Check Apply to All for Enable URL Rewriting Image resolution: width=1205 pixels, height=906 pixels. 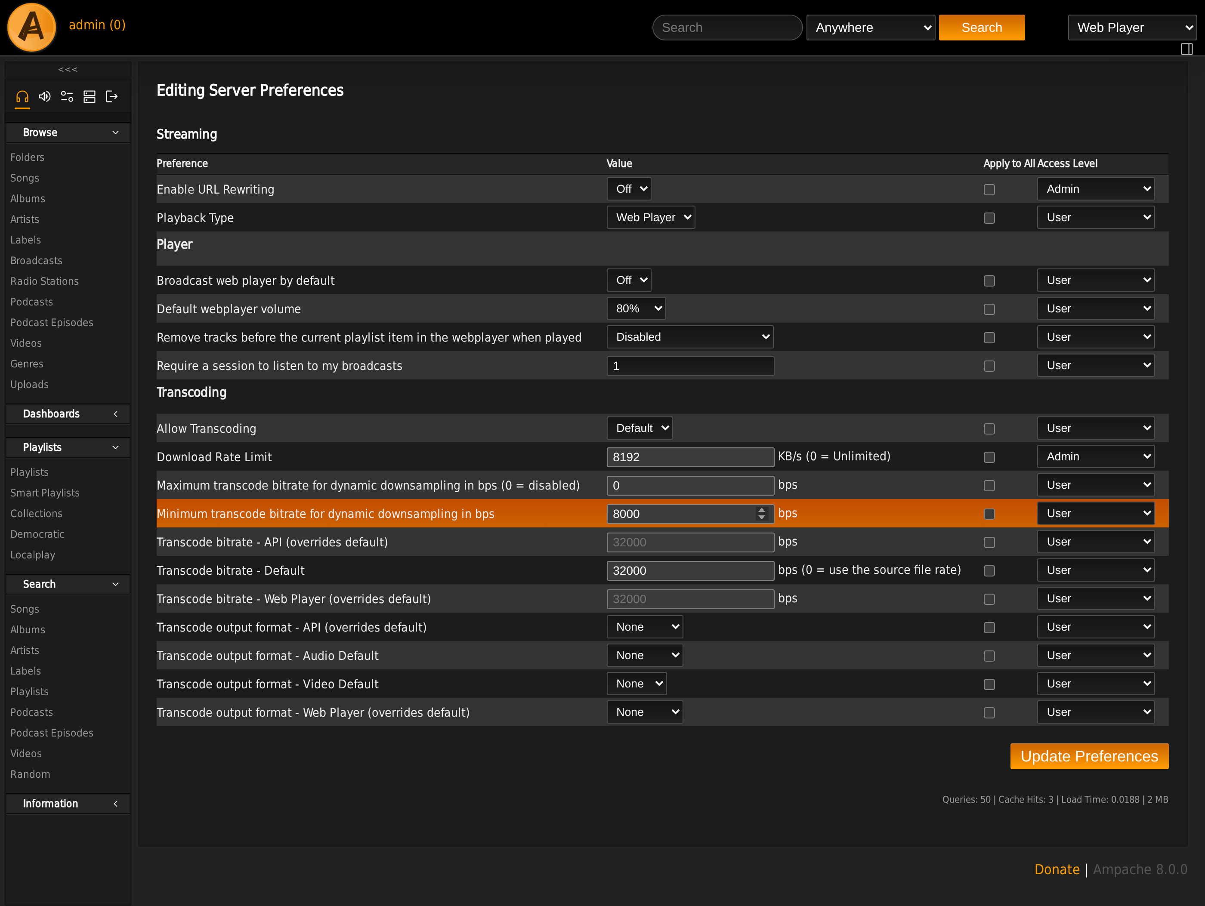[989, 189]
